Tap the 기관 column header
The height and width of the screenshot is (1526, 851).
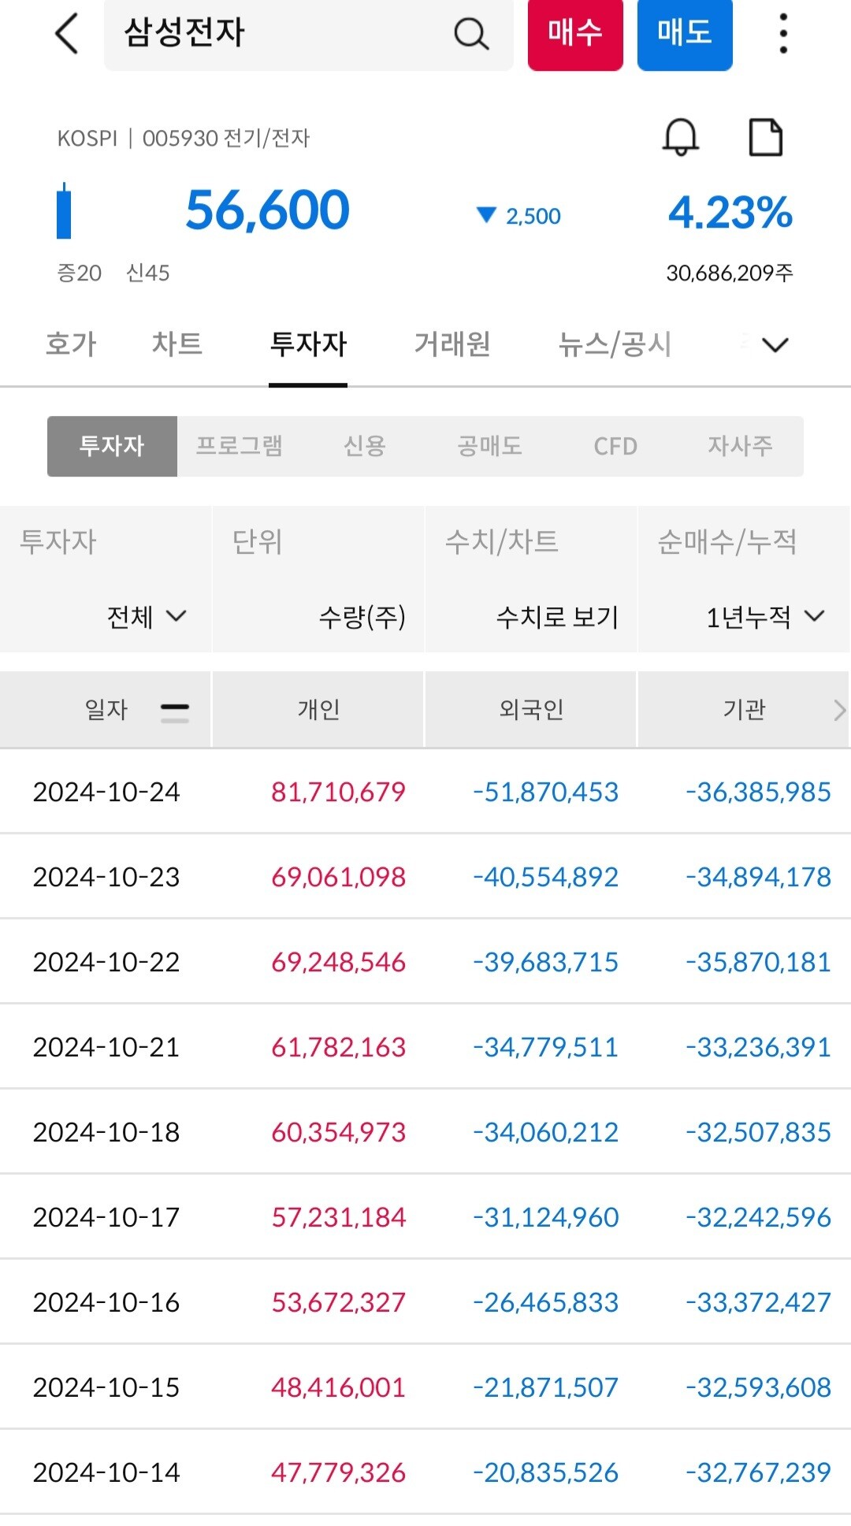[744, 710]
